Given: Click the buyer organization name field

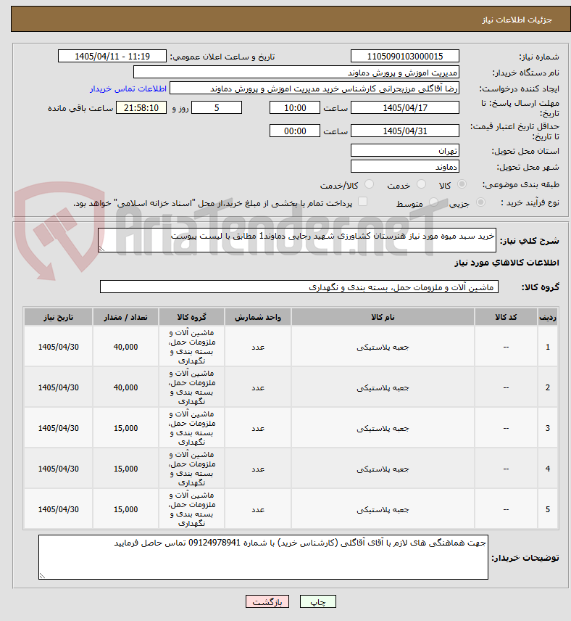Looking at the screenshot, I should tap(296, 73).
